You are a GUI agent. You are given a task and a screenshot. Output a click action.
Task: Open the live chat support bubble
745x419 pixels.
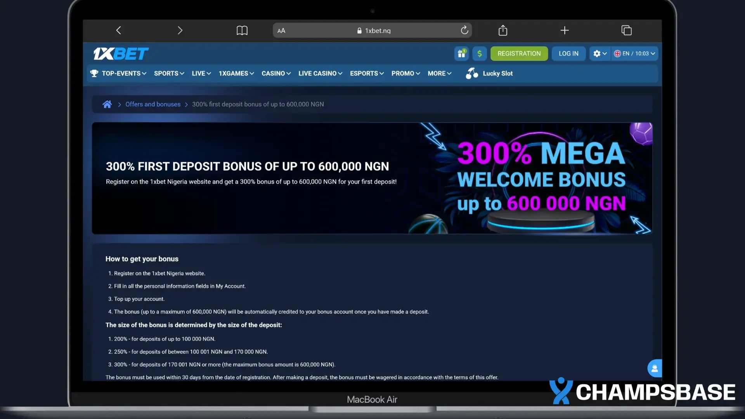click(x=655, y=368)
